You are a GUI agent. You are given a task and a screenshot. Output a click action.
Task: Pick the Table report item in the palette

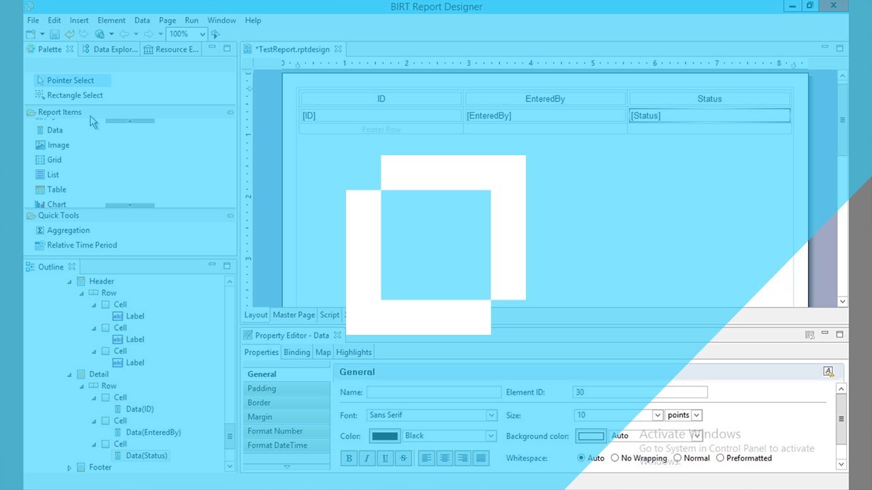pyautogui.click(x=51, y=190)
